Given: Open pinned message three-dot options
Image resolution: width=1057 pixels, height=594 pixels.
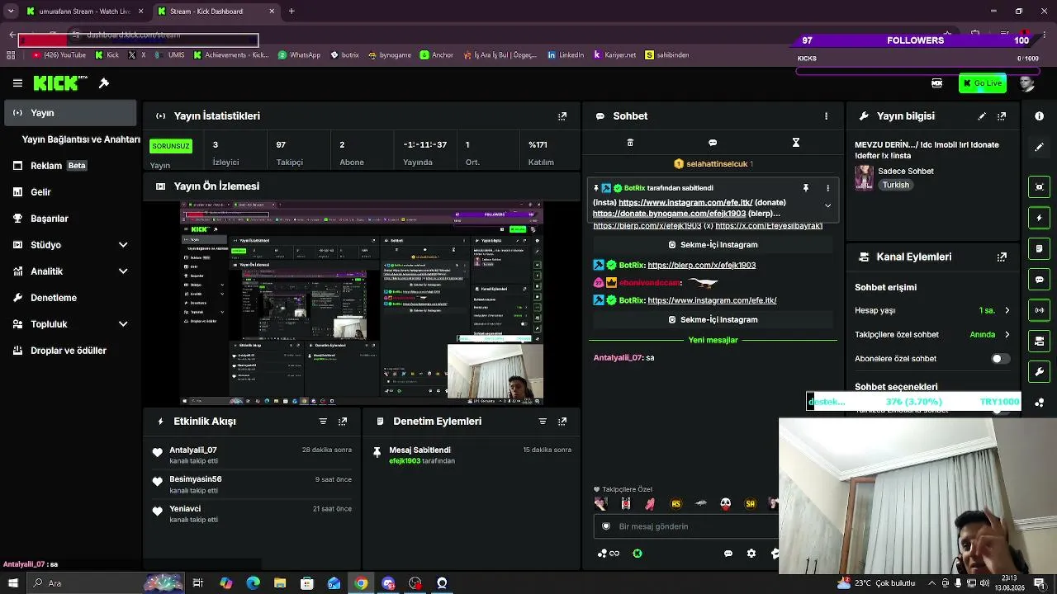Looking at the screenshot, I should point(827,188).
